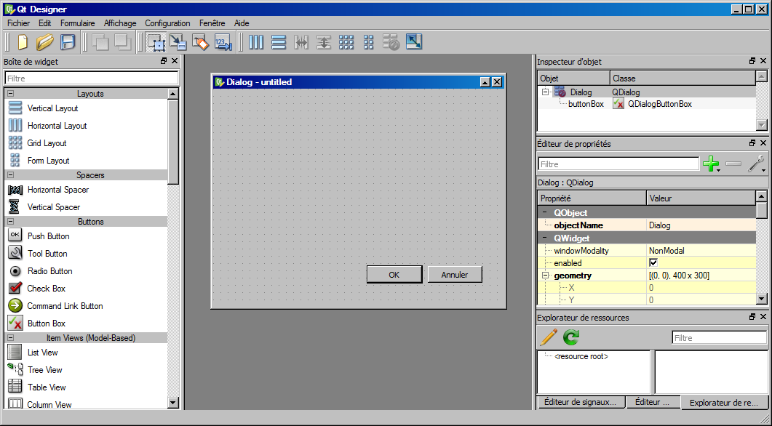Screen dimensions: 772x426
Task: Click the OK button in the dialog form
Action: click(394, 275)
